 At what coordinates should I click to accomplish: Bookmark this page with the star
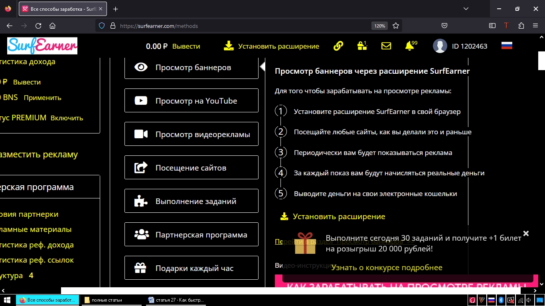point(396,25)
